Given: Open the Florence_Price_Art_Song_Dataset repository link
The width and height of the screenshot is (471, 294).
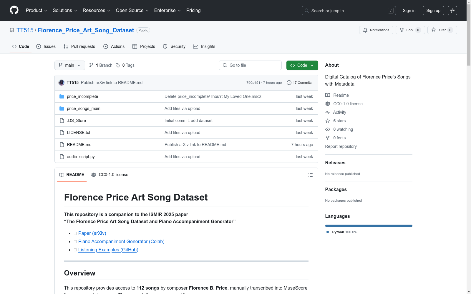Looking at the screenshot, I should pos(86,30).
